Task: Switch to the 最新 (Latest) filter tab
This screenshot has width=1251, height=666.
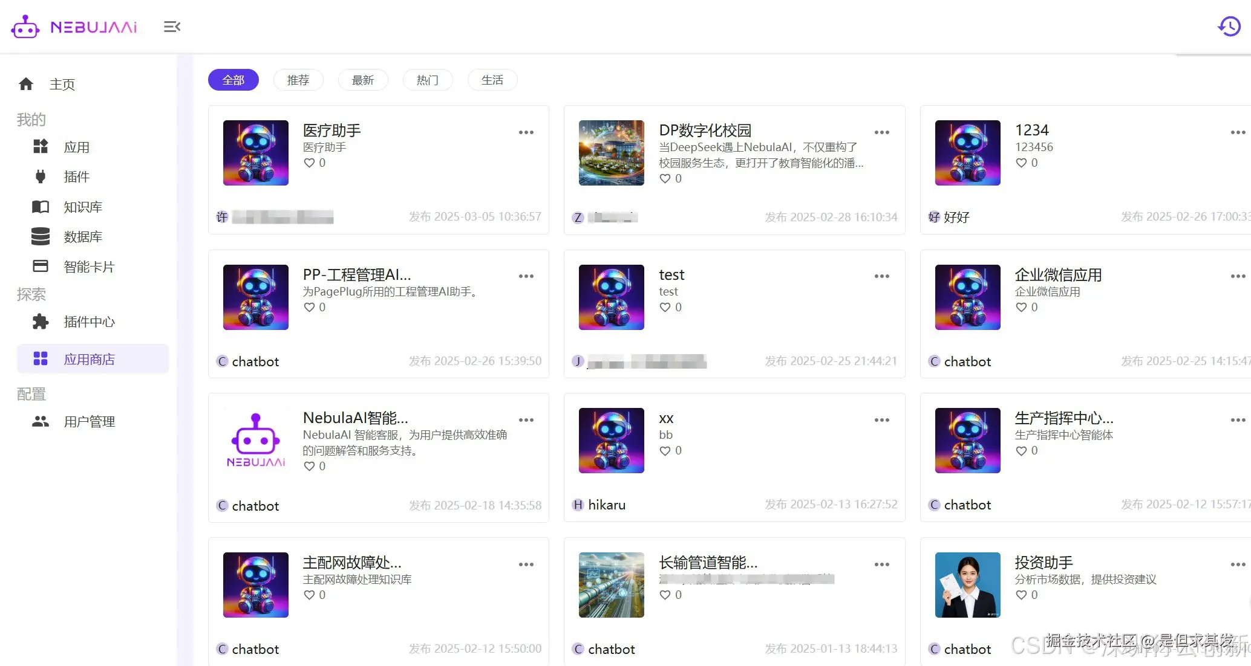Action: coord(362,80)
